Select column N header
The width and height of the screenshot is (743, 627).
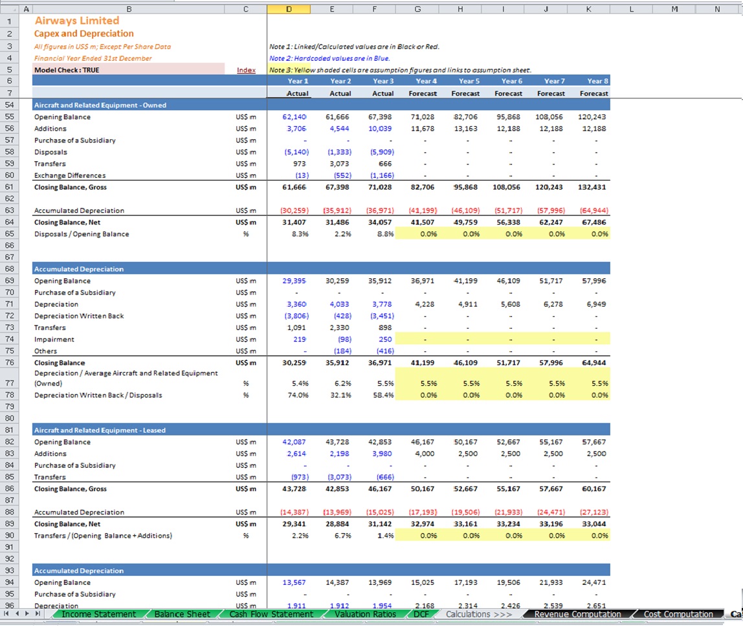point(717,9)
